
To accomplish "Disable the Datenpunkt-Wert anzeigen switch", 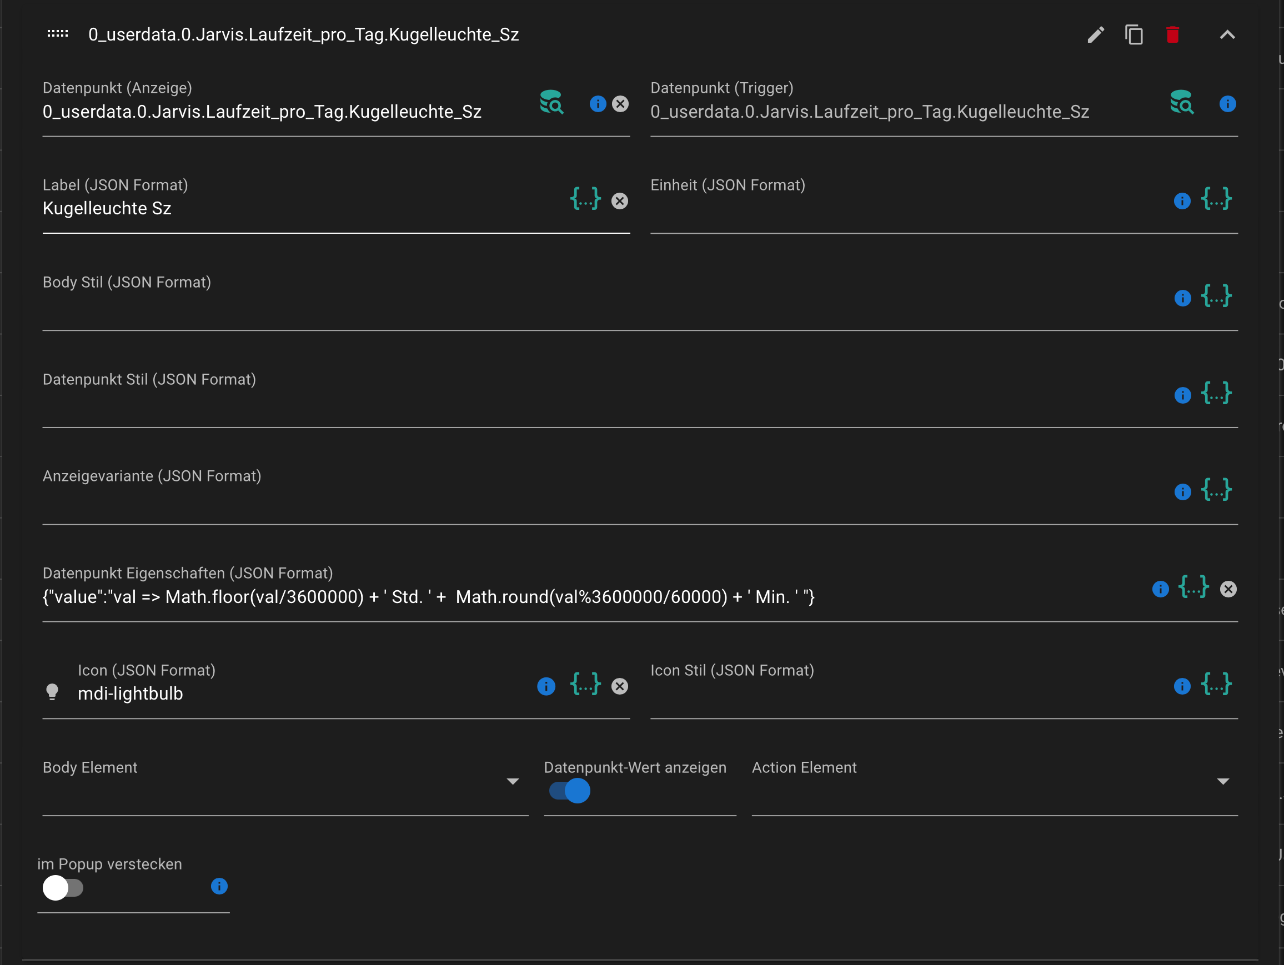I will point(570,791).
